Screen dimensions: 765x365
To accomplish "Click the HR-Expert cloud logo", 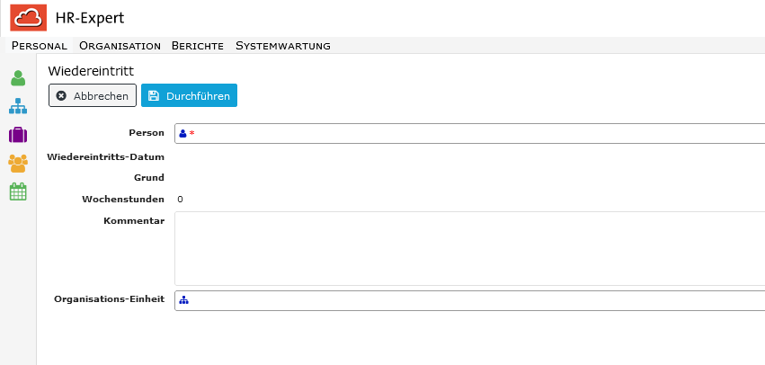I will 28,18.
